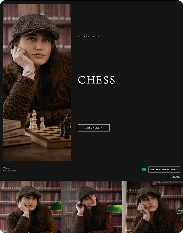The image size is (183, 233).
Task: Click the VER GALERIA button
Action: [94, 128]
